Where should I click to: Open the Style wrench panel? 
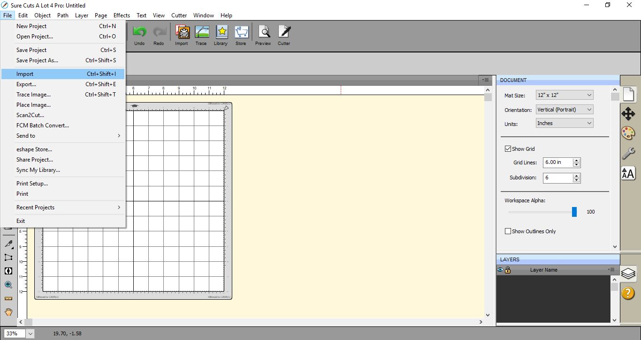(x=628, y=153)
